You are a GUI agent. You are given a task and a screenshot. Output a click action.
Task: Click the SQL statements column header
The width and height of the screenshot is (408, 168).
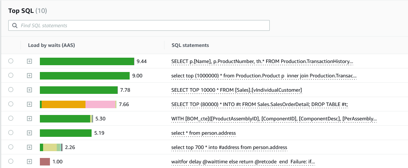coord(190,45)
